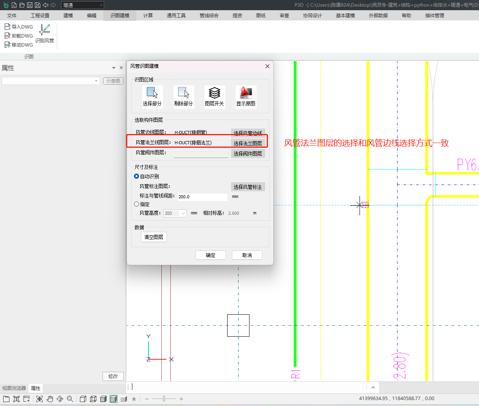
Task: Click the 选择阀件图层 button
Action: click(x=248, y=154)
